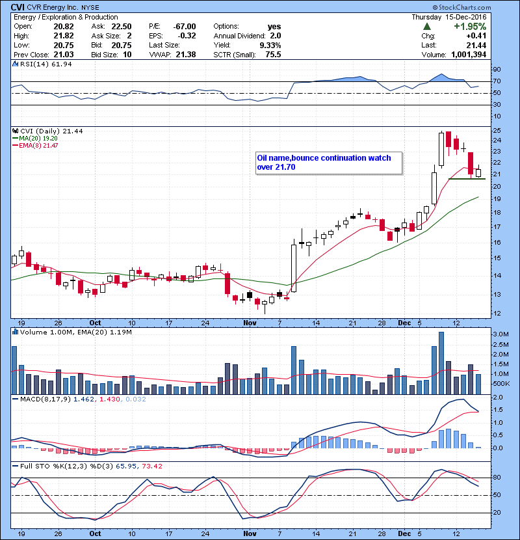Click the MACD(8,17,9) indicator label
Viewport: 520px width, 540px height.
click(x=45, y=399)
